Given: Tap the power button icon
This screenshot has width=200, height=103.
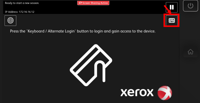Looking at the screenshot, I should (x=190, y=6).
